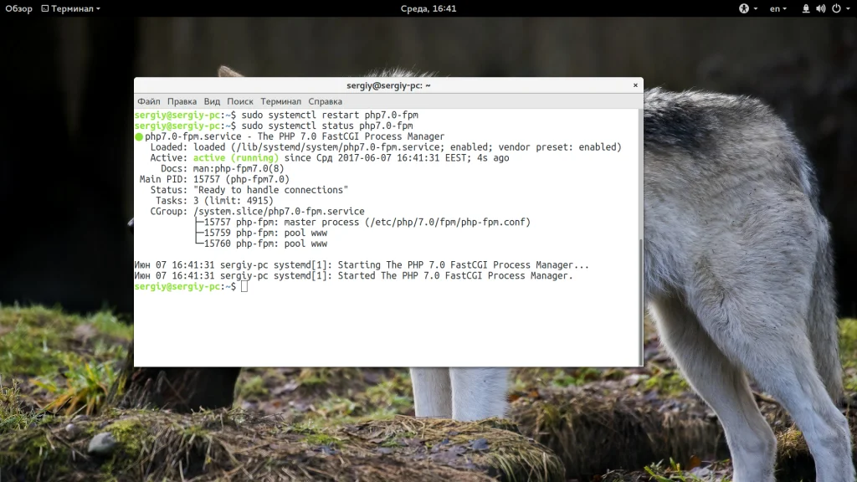The height and width of the screenshot is (482, 857).
Task: Click the terminal title bar sergiy@sergiy-pc
Action: (x=388, y=85)
